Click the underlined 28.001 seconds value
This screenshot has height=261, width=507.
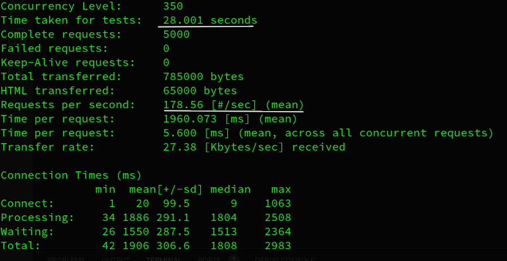click(210, 20)
